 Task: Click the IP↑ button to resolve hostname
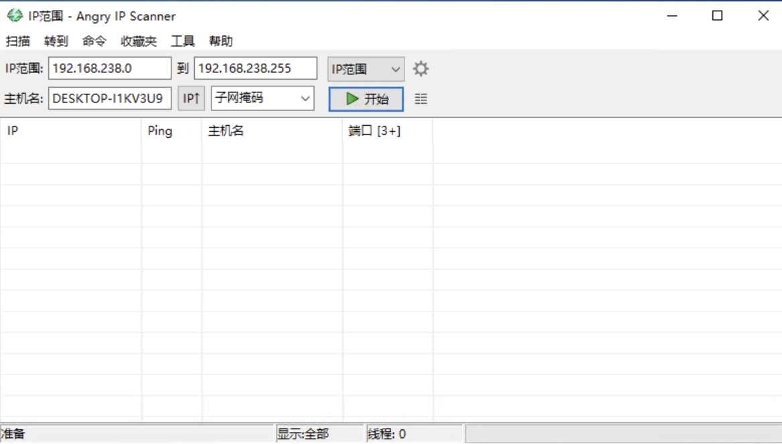[x=191, y=98]
